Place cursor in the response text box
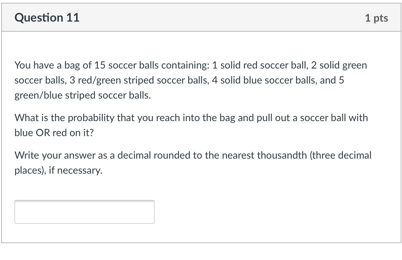The width and height of the screenshot is (402, 260). pos(85,212)
